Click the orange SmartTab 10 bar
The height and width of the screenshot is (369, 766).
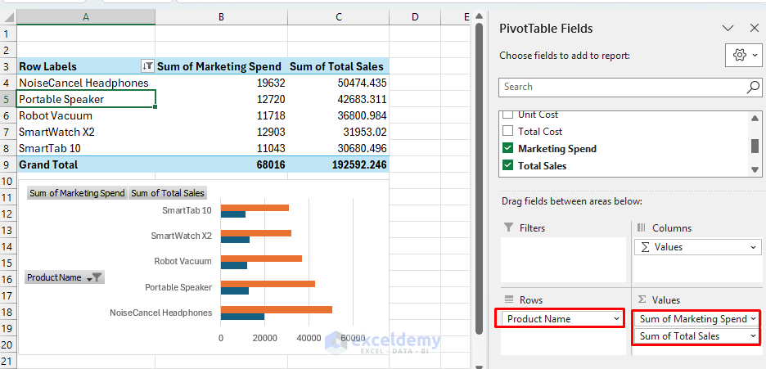(x=255, y=208)
